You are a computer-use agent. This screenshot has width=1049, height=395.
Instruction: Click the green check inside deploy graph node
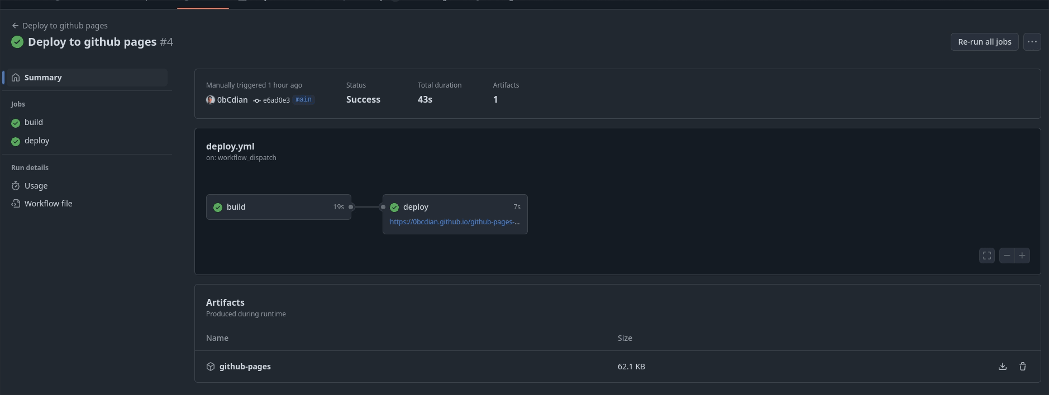394,208
